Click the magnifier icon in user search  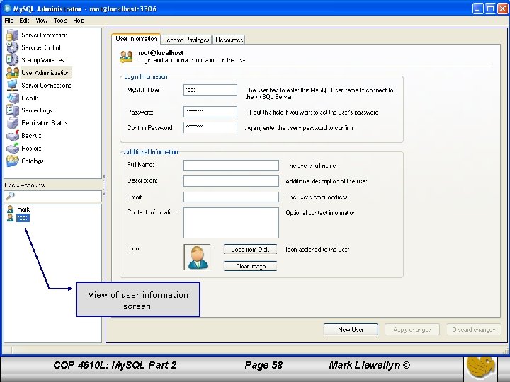tap(10, 196)
